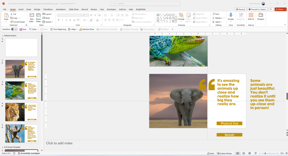Open the Arrange menu icon
This screenshot has height=156, width=288.
181,15
